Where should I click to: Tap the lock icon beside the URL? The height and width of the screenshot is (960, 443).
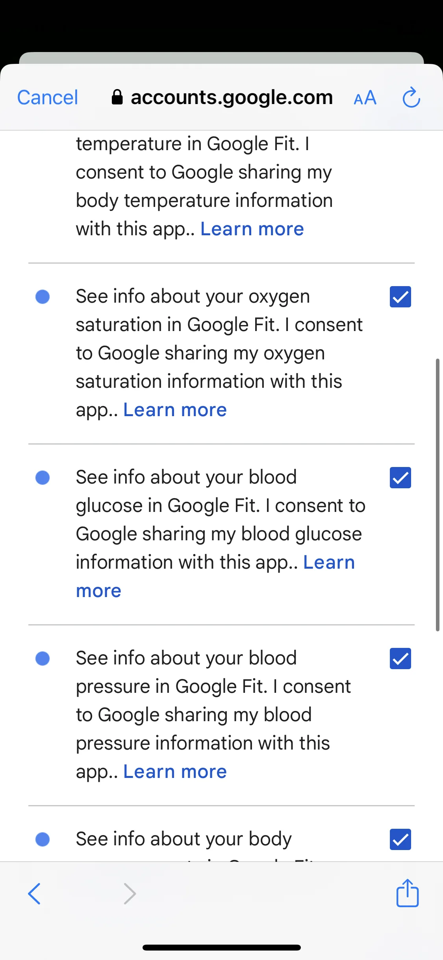pos(117,97)
